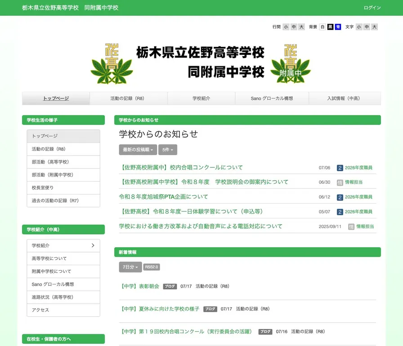Click the left school crest emblem
The image size is (403, 346).
112,64
